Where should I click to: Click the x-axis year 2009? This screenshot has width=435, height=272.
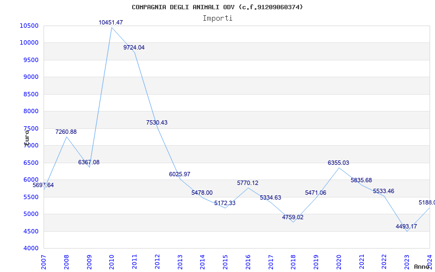[89, 262]
